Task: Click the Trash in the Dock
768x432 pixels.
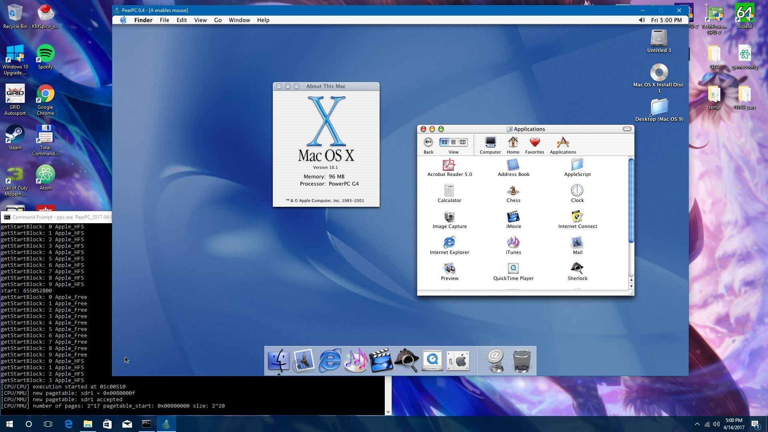Action: click(x=522, y=361)
